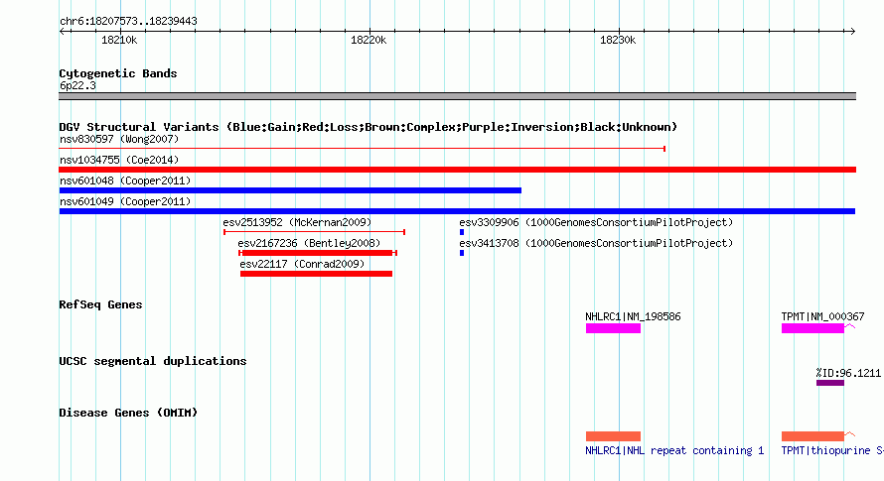Select the orange TPMT OMIM gene block
884x481 pixels.
pyautogui.click(x=812, y=436)
